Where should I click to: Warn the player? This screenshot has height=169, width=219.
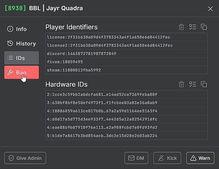200,158
